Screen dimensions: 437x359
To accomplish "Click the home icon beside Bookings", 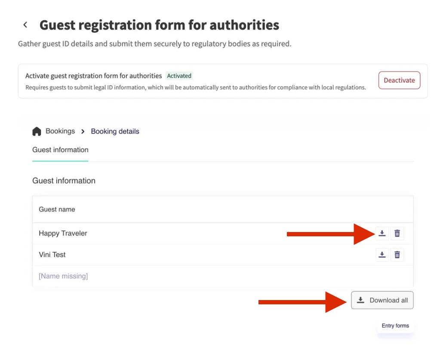I will coord(37,131).
